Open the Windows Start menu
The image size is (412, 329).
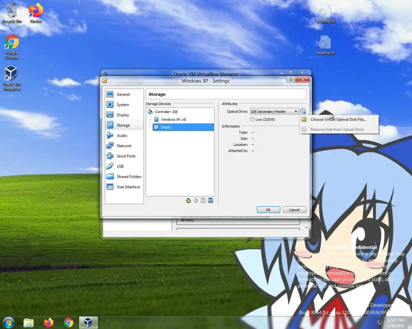pos(9,322)
